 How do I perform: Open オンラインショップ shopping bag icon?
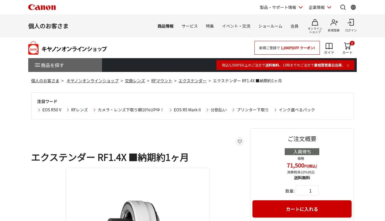[315, 26]
